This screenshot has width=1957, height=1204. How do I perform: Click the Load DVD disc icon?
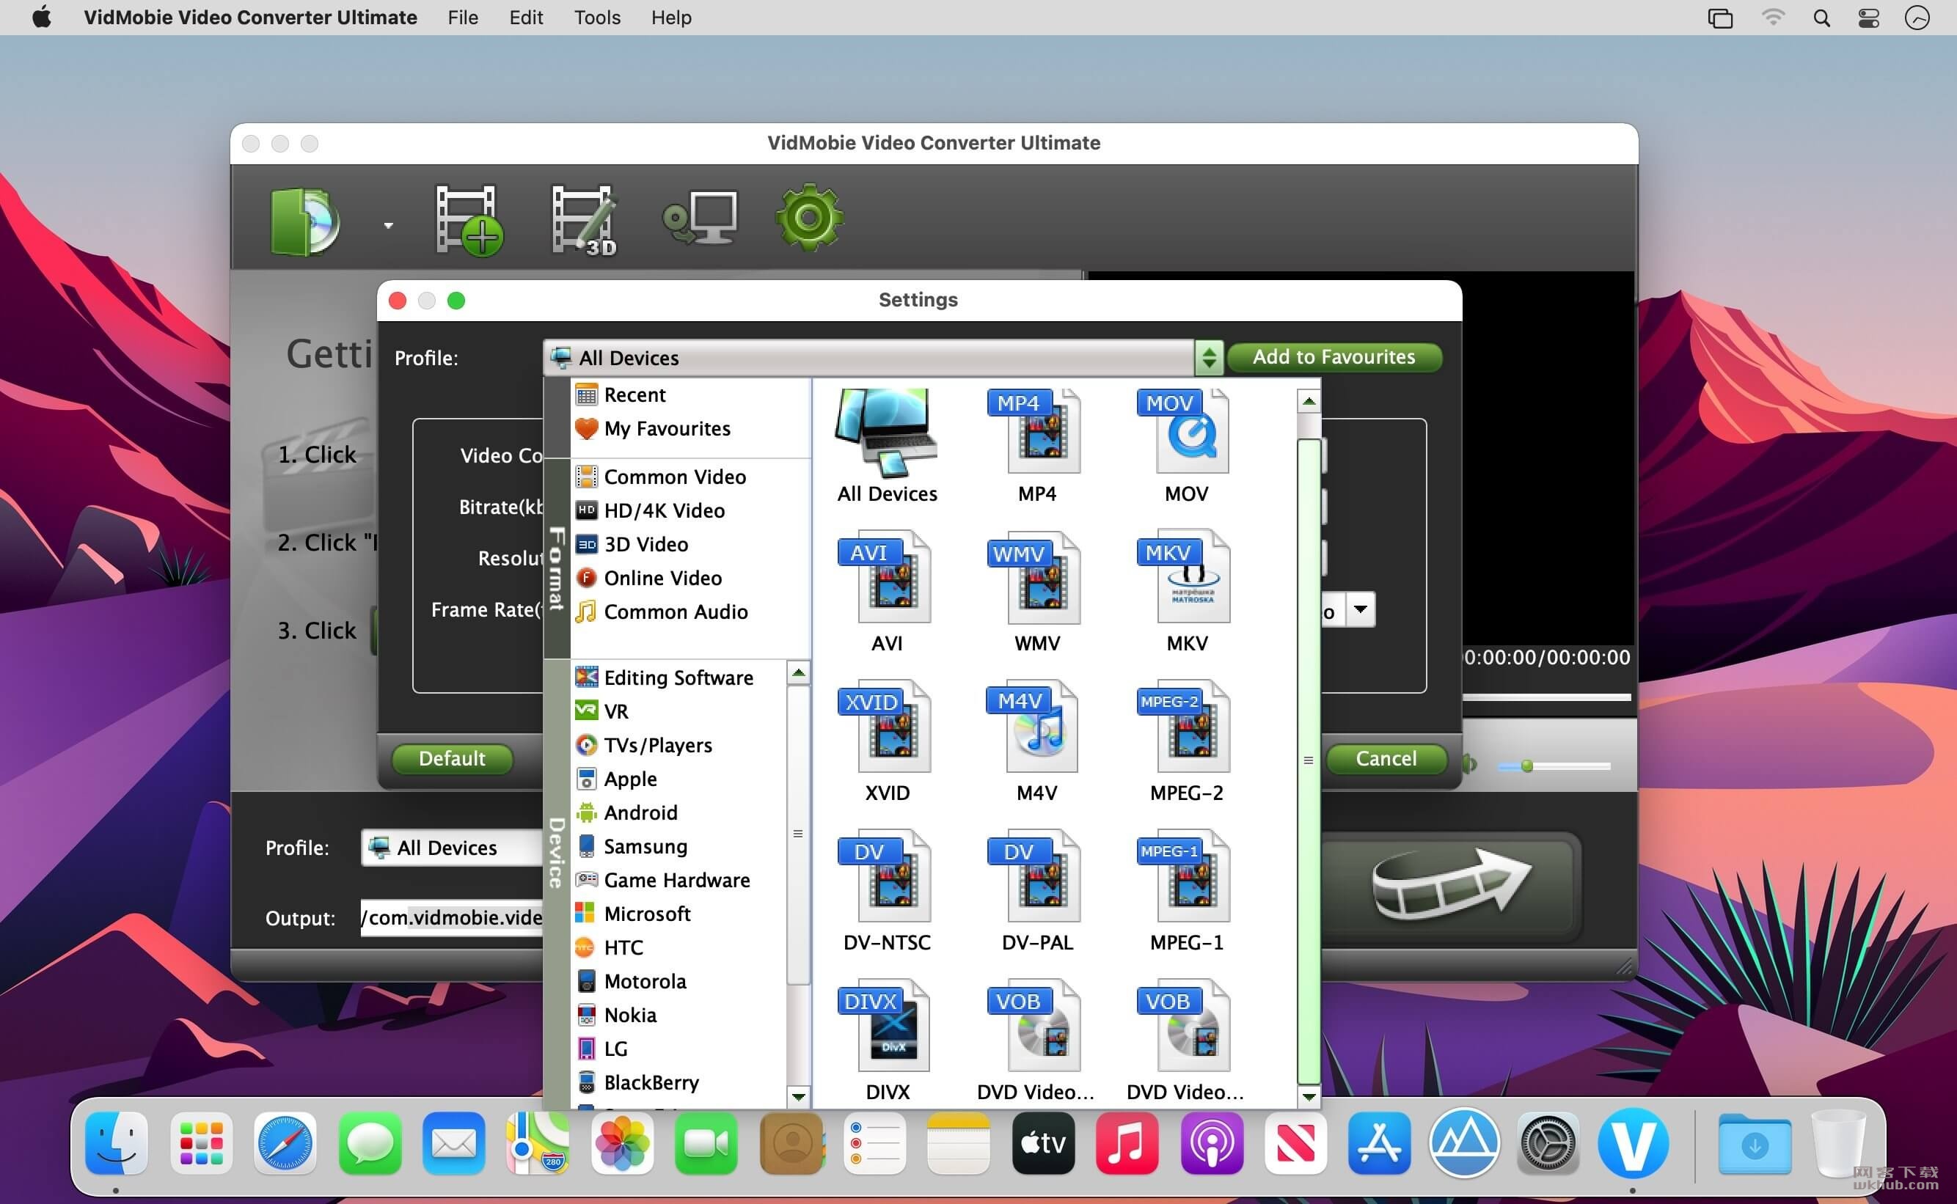pos(304,221)
